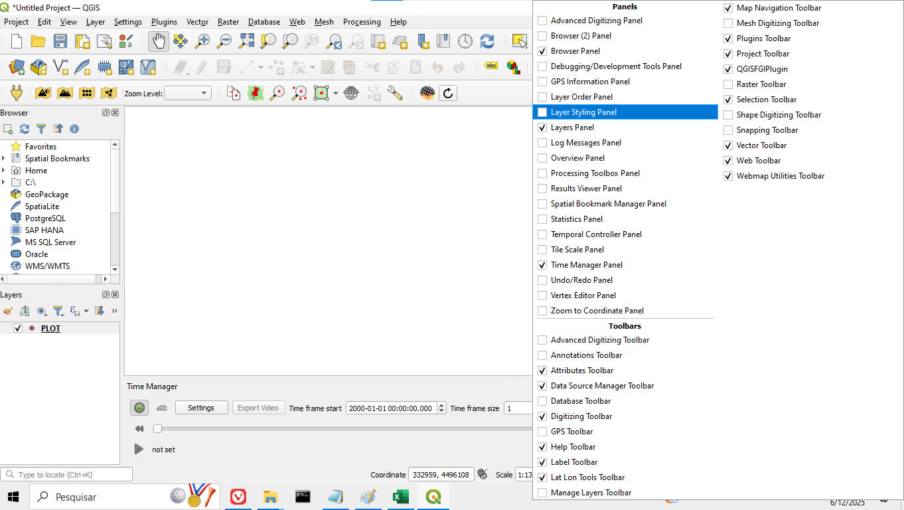904x510 pixels.
Task: Open Temporal Controller clock icon
Action: coord(465,41)
